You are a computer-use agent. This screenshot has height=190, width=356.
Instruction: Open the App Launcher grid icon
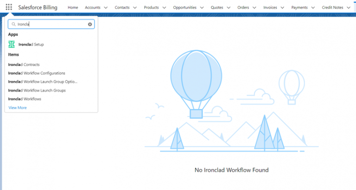[x=9, y=7]
